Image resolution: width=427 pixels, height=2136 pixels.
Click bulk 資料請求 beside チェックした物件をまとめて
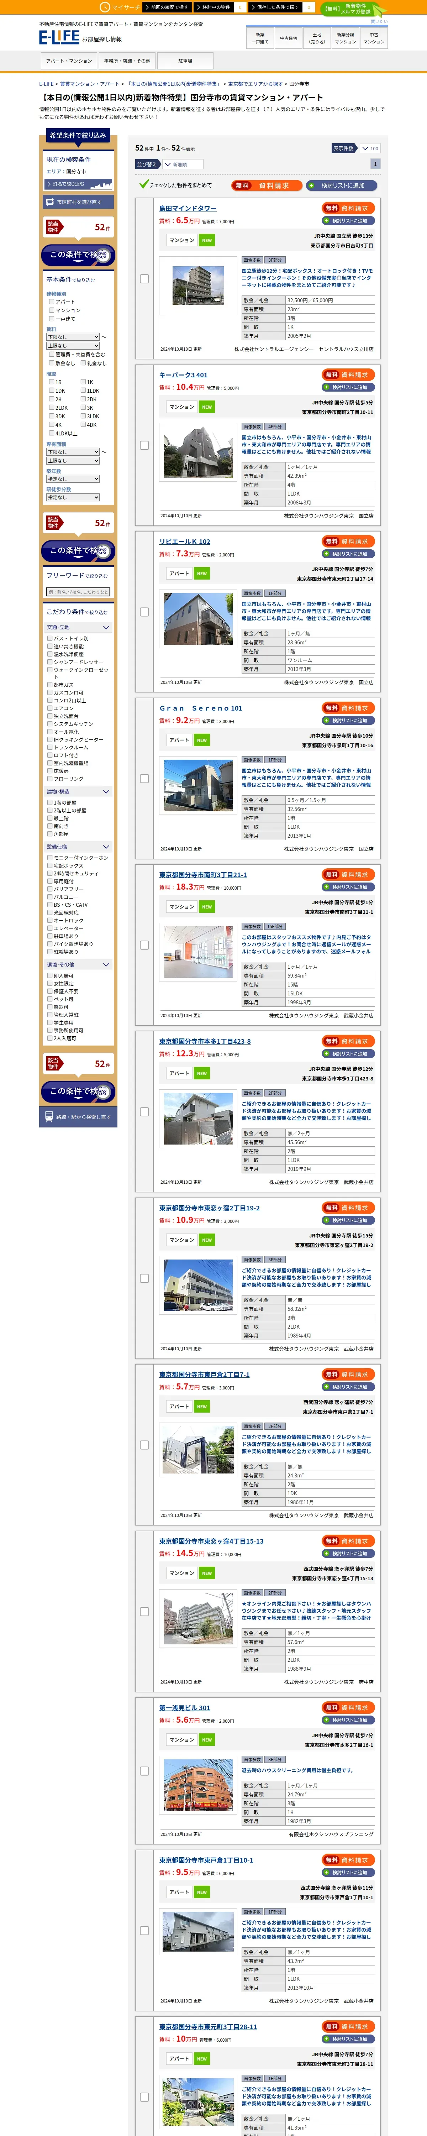266,186
